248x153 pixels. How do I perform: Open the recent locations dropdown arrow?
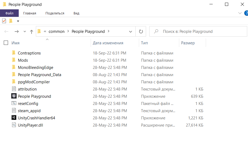pos(25,32)
